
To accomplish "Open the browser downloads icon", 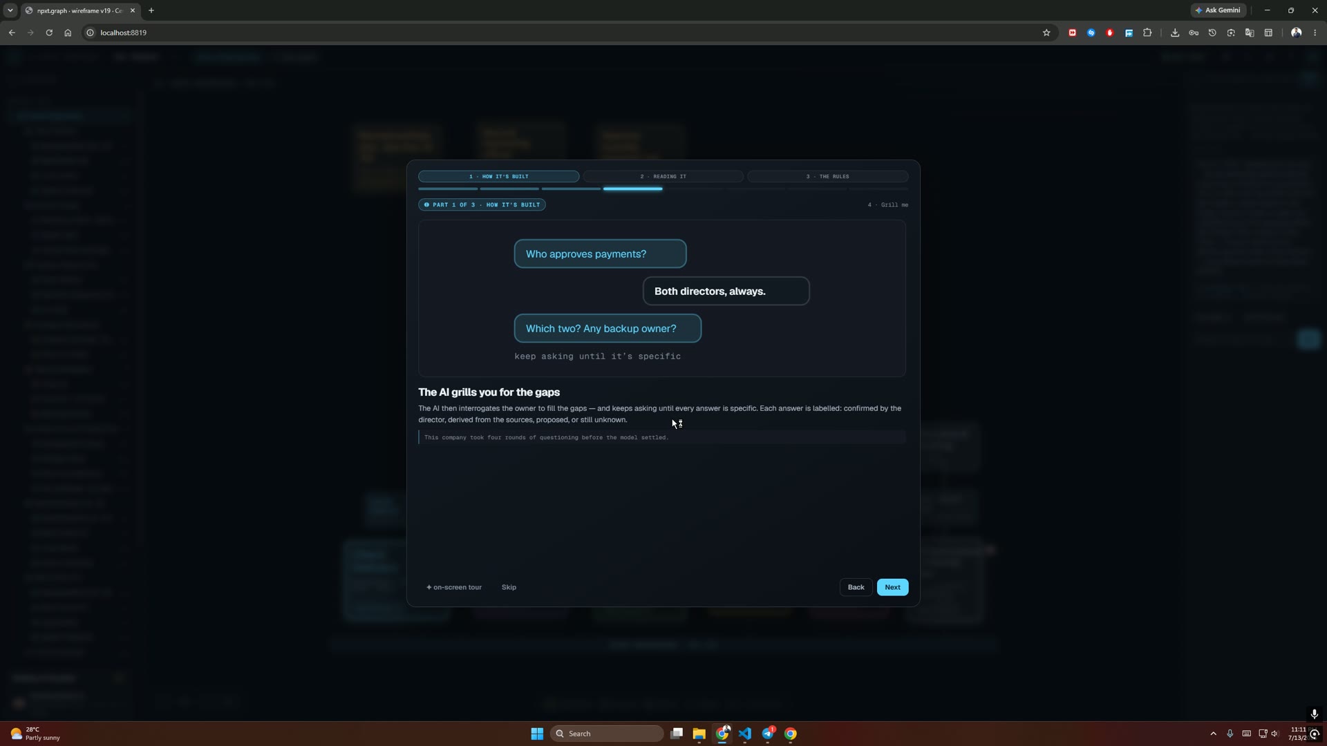I will (1175, 32).
